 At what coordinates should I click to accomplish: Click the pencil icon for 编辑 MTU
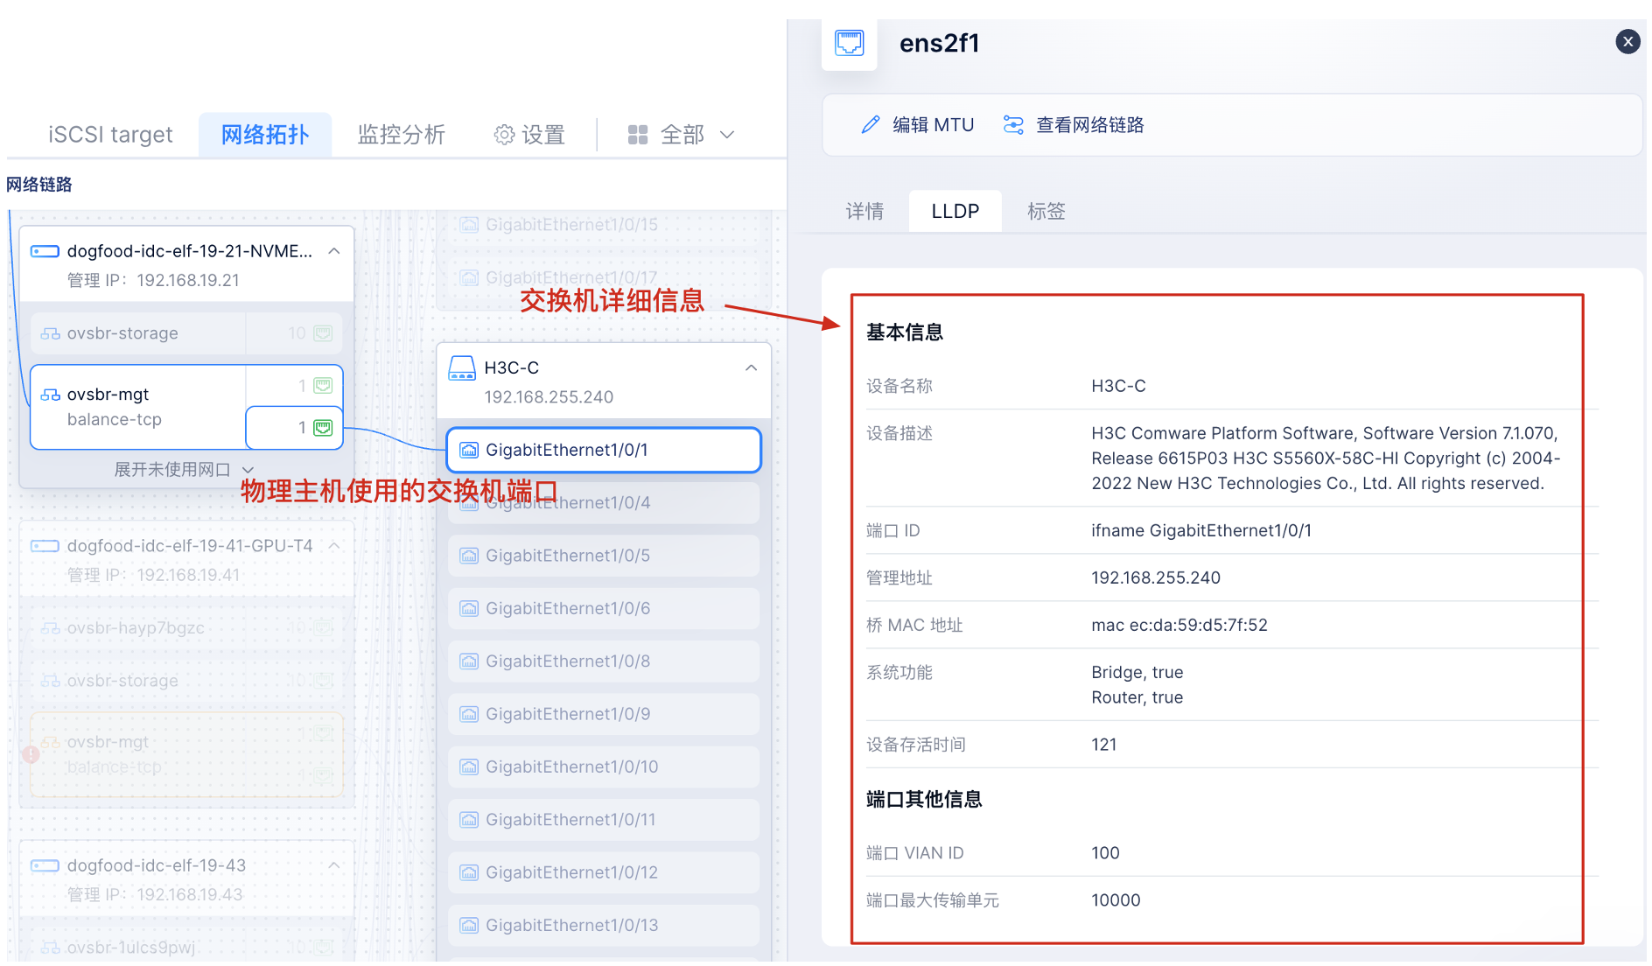click(x=870, y=125)
